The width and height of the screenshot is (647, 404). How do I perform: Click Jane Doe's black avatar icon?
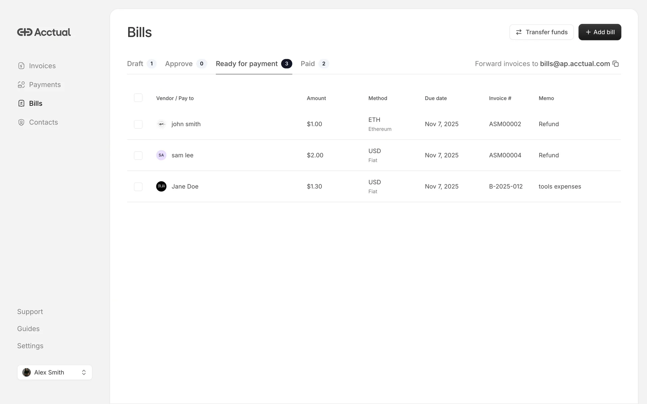(x=161, y=187)
